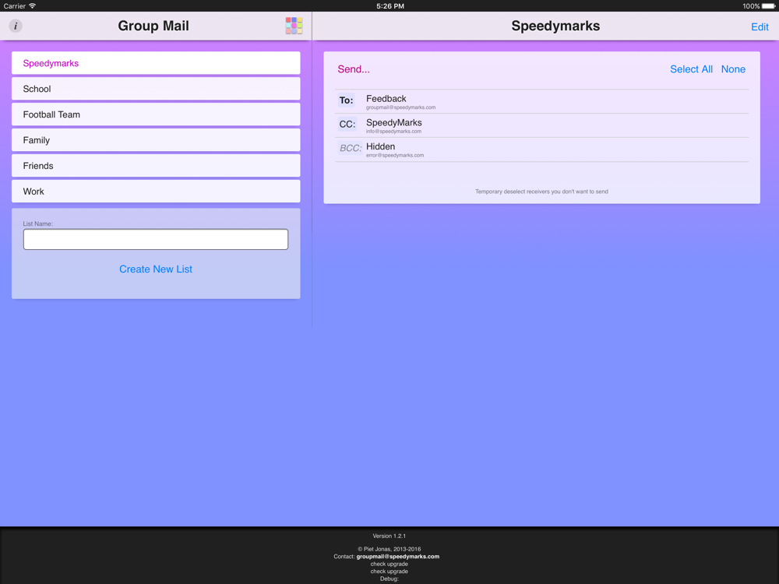
Task: Select the Hidden receiver name
Action: pos(381,146)
